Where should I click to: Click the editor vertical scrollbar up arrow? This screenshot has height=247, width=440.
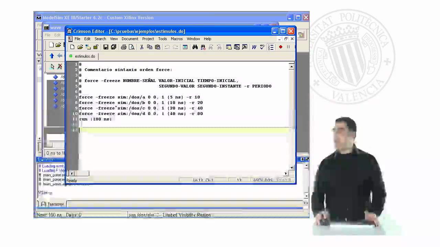tap(291, 67)
